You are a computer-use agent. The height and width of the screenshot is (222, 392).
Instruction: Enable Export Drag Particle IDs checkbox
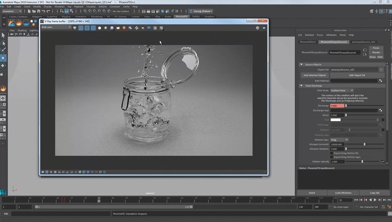click(331, 153)
